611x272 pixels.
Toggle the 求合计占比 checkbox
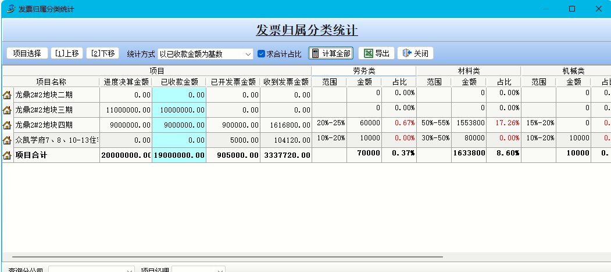[x=261, y=54]
